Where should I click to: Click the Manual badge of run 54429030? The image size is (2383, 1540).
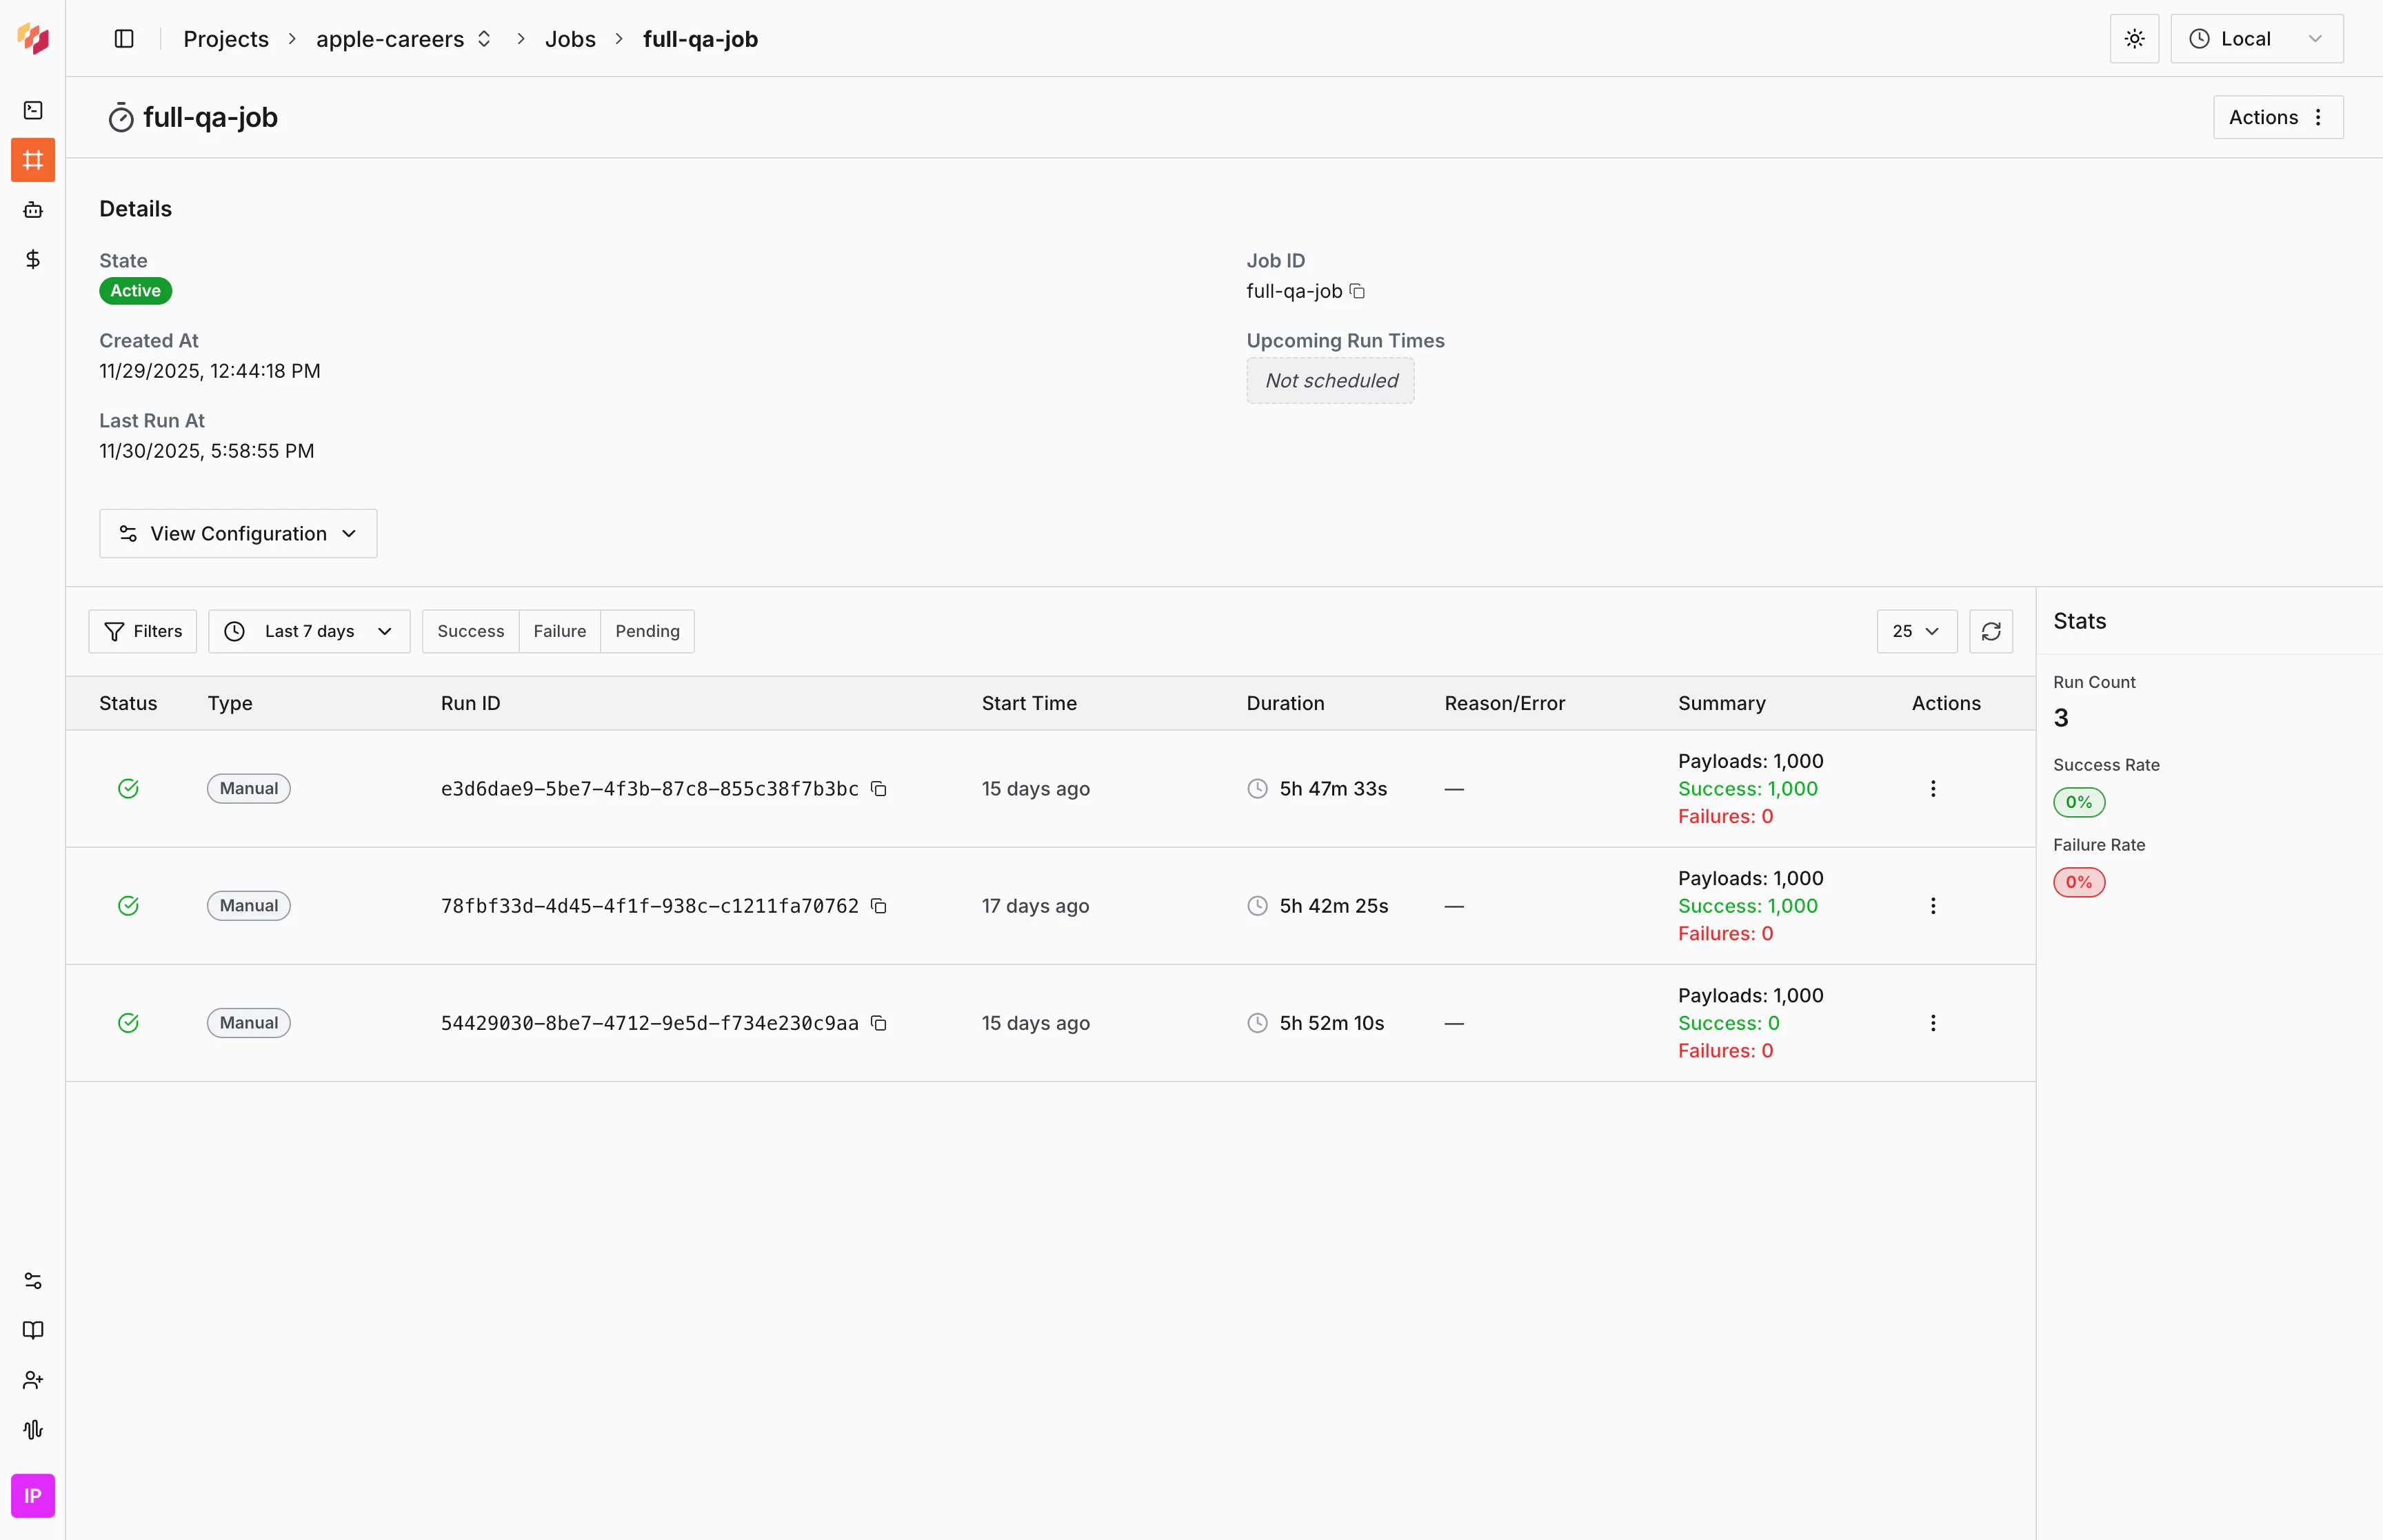[x=248, y=1023]
